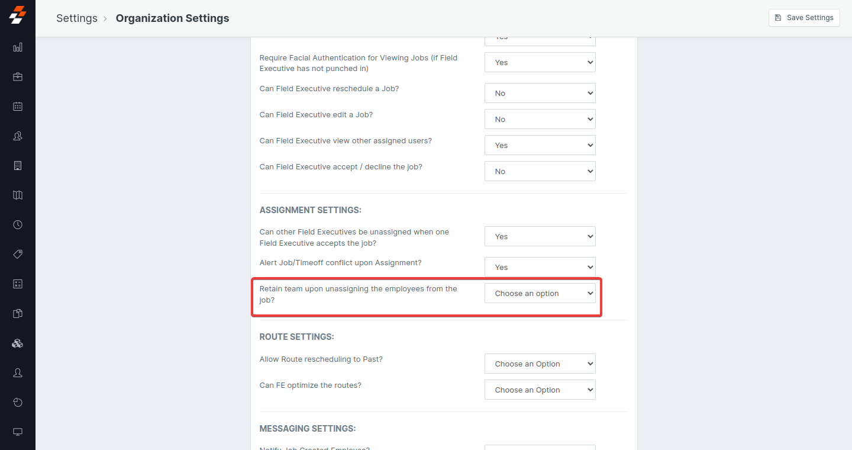
Task: Open 'Alert Job/Timeoff conflict upon Assignment?' dropdown
Action: point(540,268)
